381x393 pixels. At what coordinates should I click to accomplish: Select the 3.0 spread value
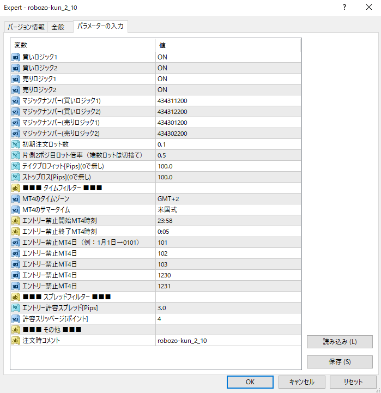click(x=228, y=308)
